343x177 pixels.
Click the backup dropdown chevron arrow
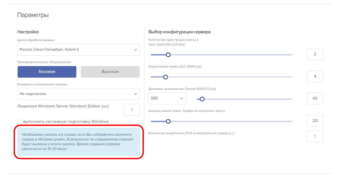pos(136,94)
